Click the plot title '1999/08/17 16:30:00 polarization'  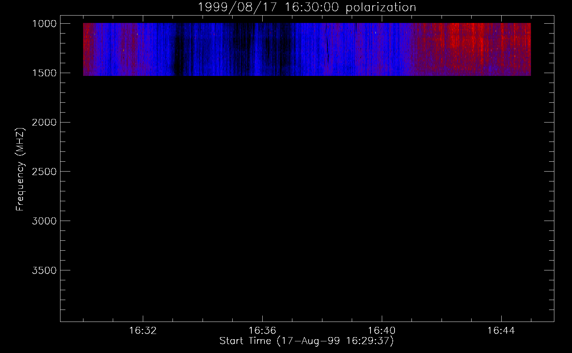pyautogui.click(x=307, y=7)
